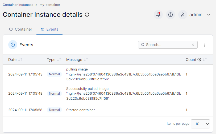Click the Count column help icon
The image size is (216, 134).
click(199, 60)
